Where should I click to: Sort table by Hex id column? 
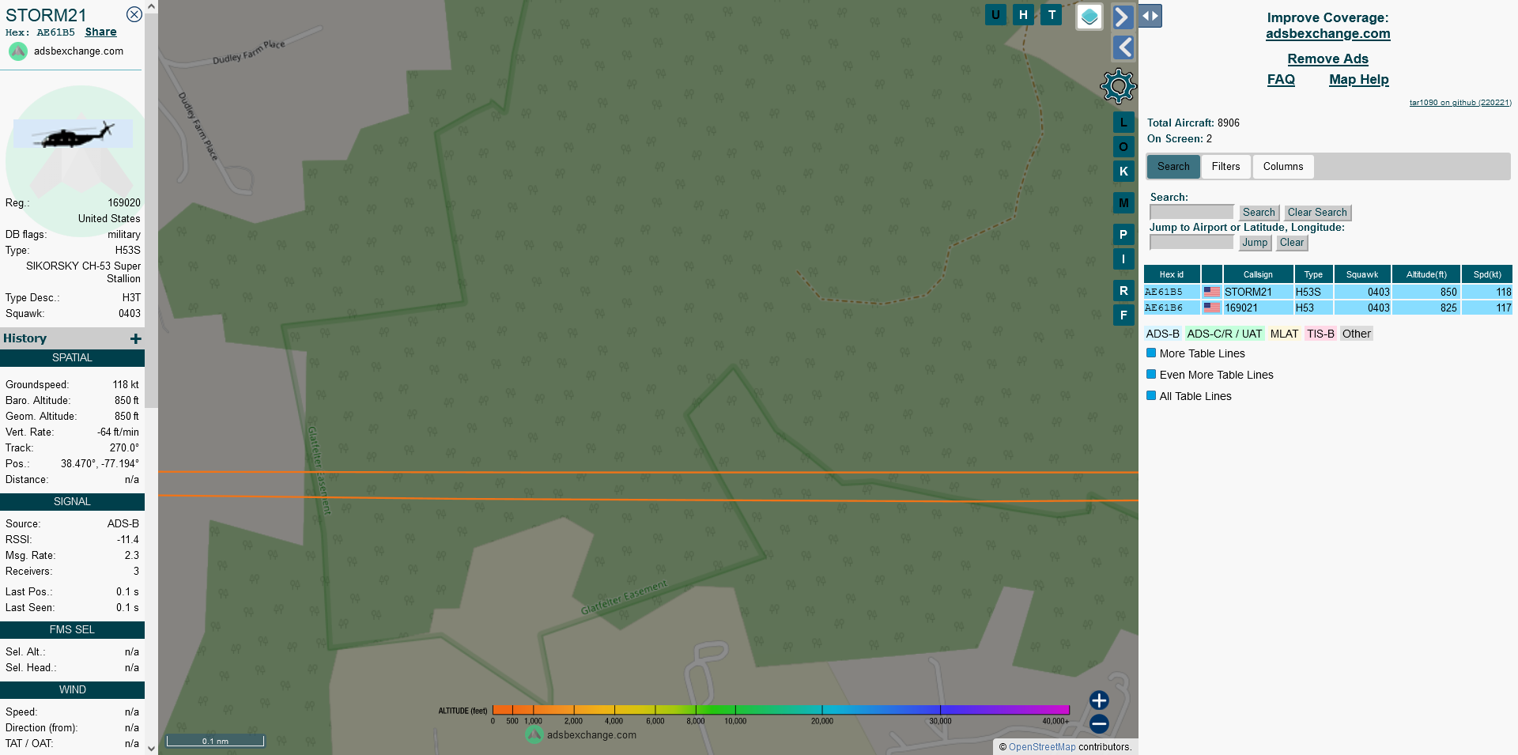coord(1171,274)
